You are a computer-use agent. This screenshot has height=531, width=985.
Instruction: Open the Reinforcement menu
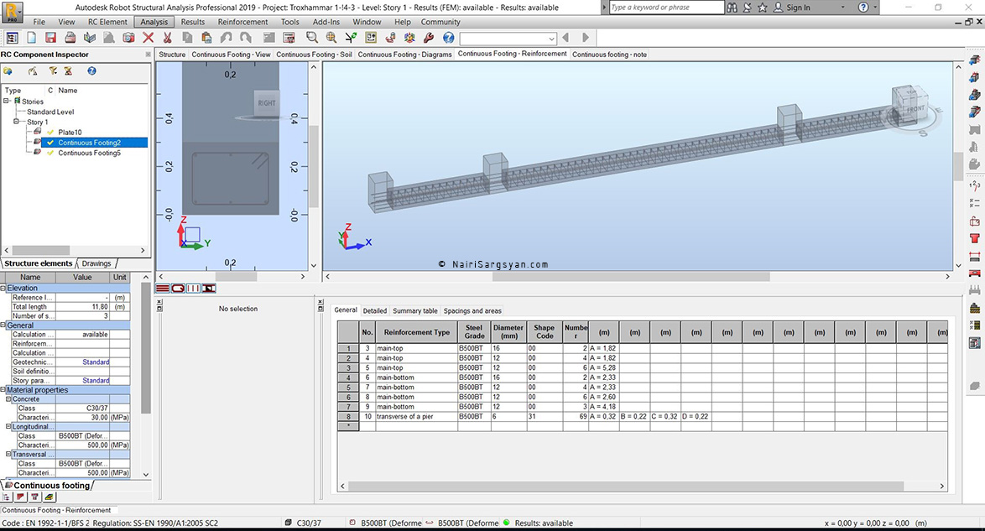pos(243,22)
